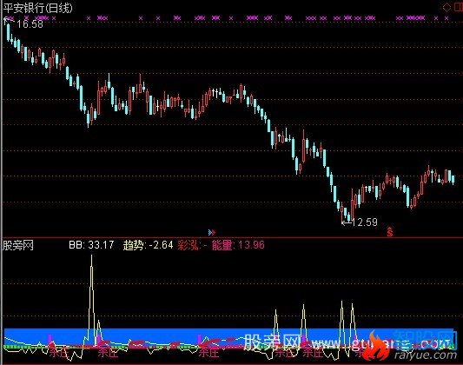
Task: Click the blue double-arrow marker icon
Action: point(212,232)
